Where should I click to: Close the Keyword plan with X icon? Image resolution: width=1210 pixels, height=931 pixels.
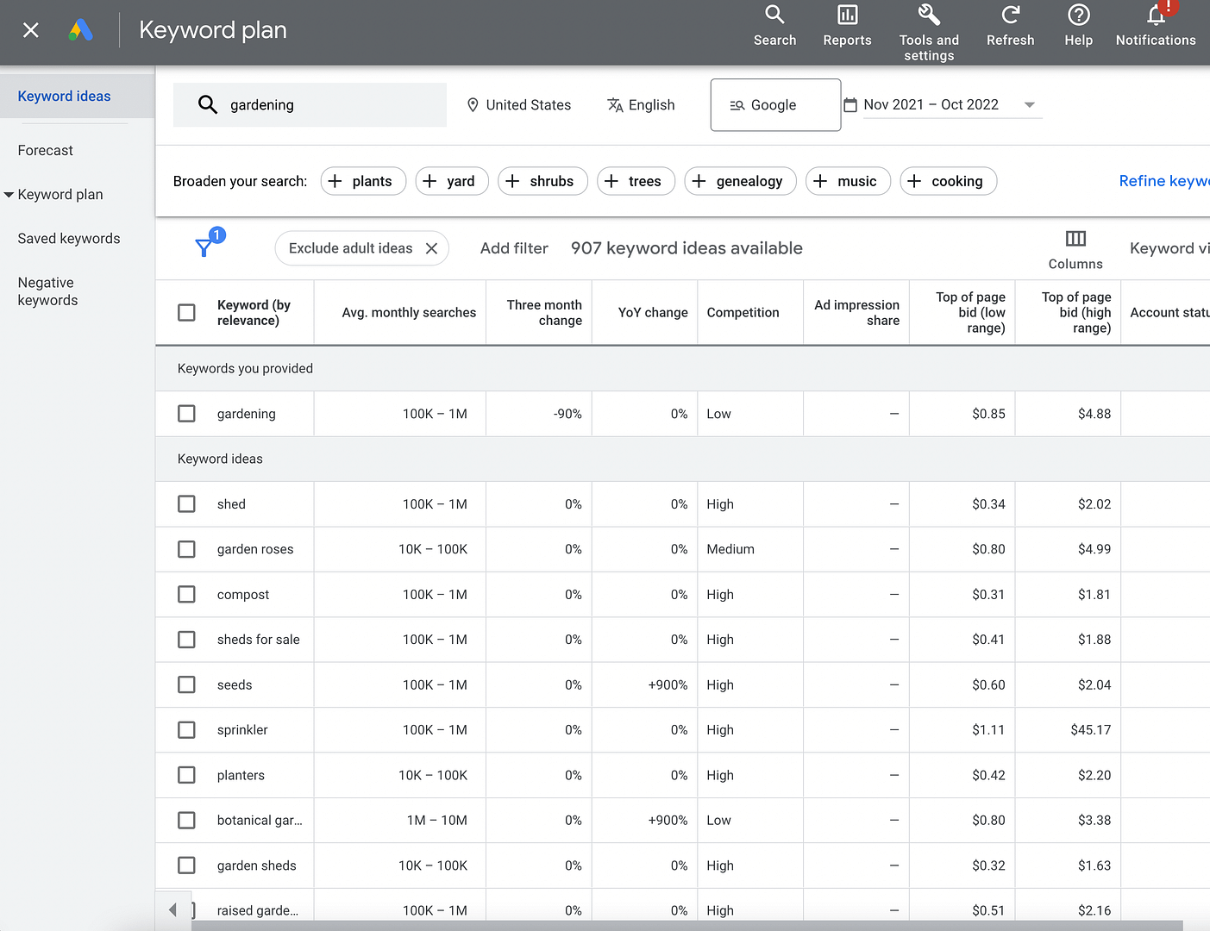coord(31,30)
